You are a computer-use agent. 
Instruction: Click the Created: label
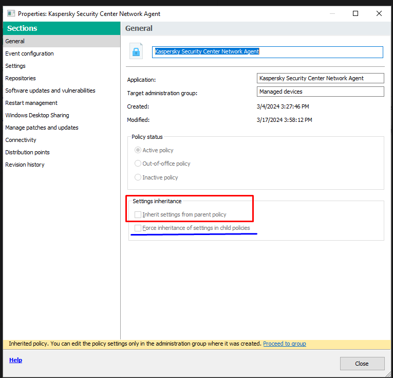[x=138, y=106]
